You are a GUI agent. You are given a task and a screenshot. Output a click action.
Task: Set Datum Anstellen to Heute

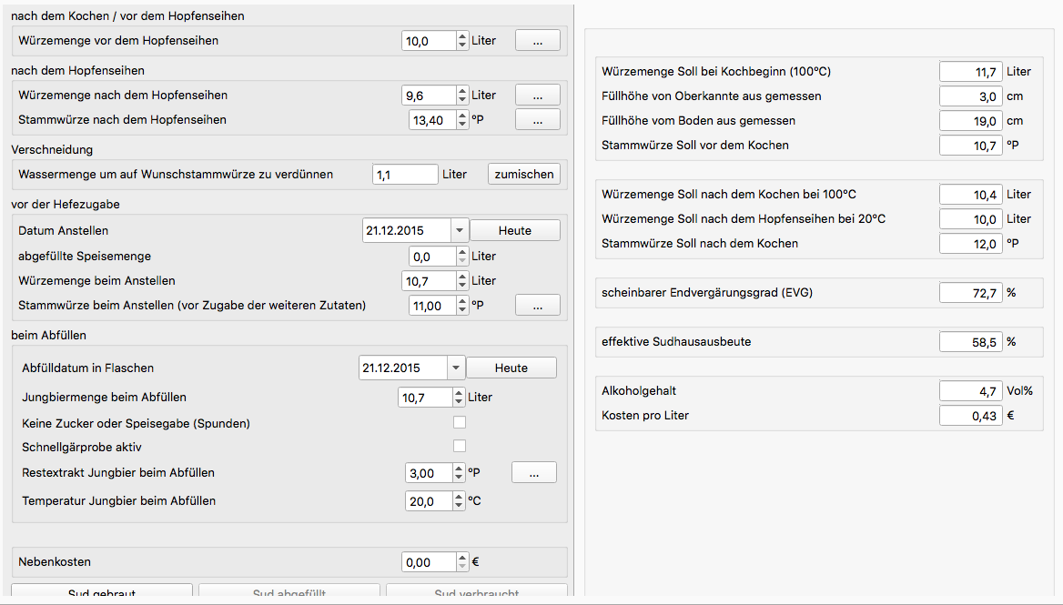coord(514,231)
